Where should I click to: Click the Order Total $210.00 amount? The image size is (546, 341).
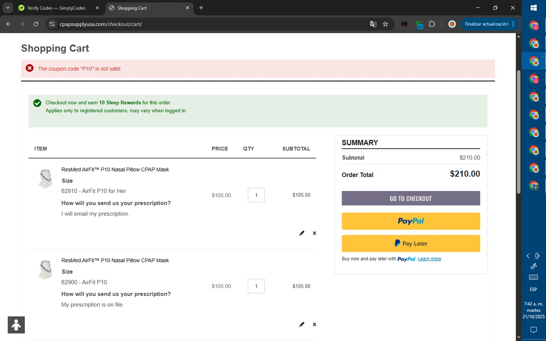click(465, 174)
